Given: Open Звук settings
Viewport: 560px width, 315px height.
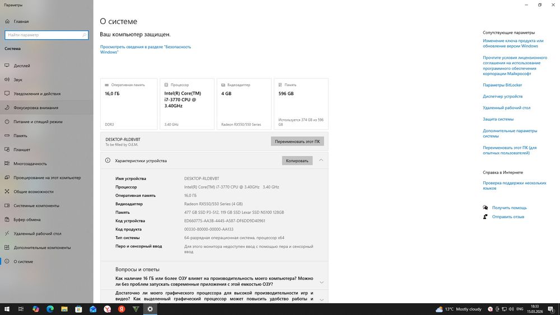Looking at the screenshot, I should click(x=18, y=79).
